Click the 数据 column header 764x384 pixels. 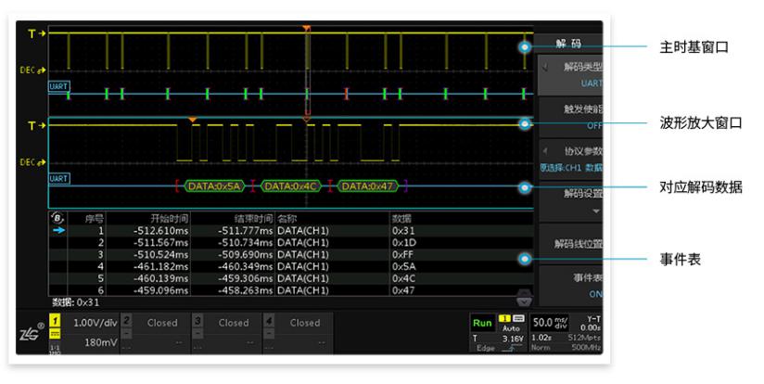(402, 218)
